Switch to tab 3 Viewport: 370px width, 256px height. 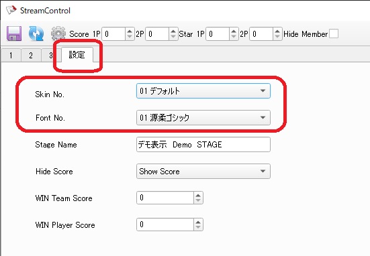pos(51,56)
